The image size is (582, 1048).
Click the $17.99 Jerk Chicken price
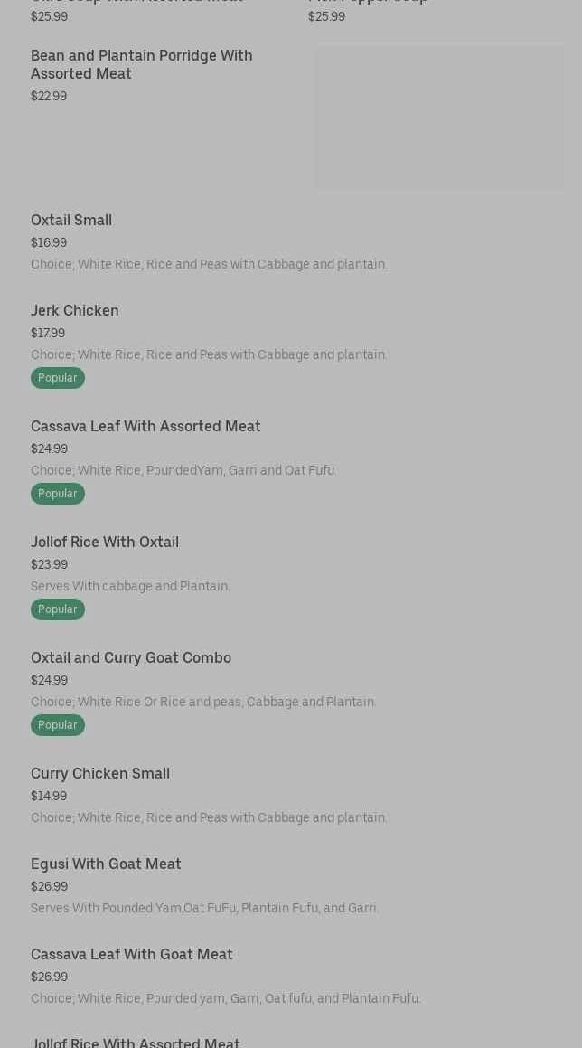coord(48,333)
